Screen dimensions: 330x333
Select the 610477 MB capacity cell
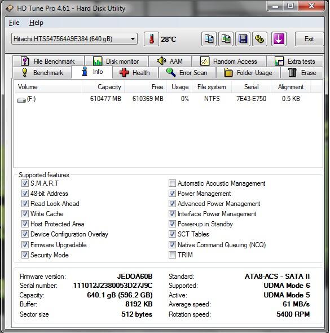[105, 99]
